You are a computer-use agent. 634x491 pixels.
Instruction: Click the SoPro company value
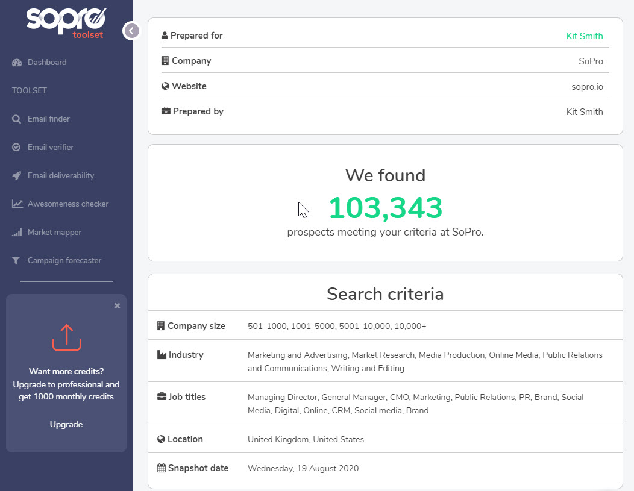coord(591,61)
